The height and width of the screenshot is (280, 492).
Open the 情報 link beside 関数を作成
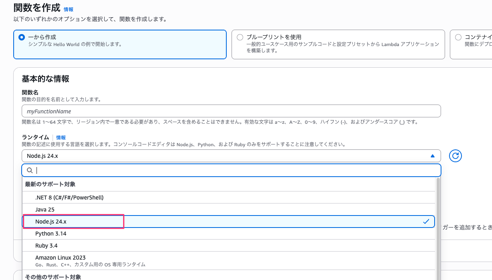[x=67, y=9]
